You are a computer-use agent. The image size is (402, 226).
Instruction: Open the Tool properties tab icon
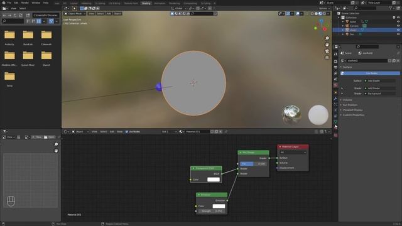(335, 54)
